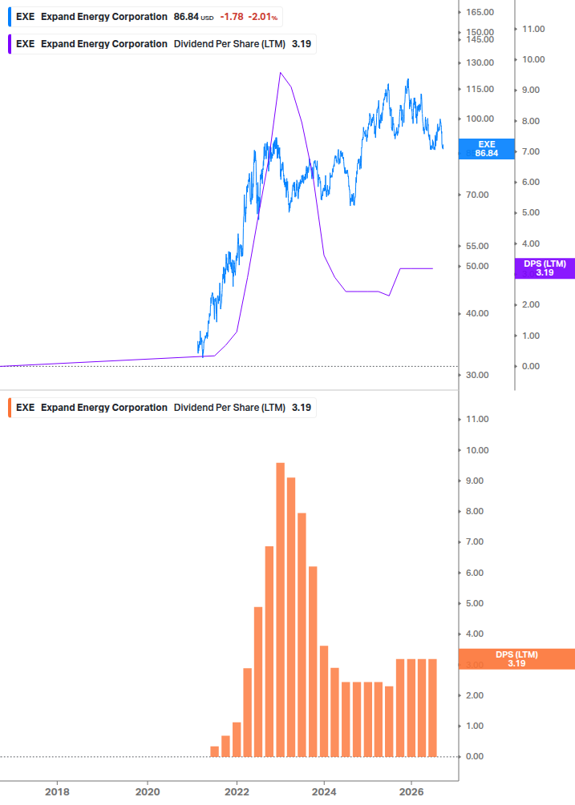Click the 2022 label on time axis
Screen dimensions: 575x805
237,791
